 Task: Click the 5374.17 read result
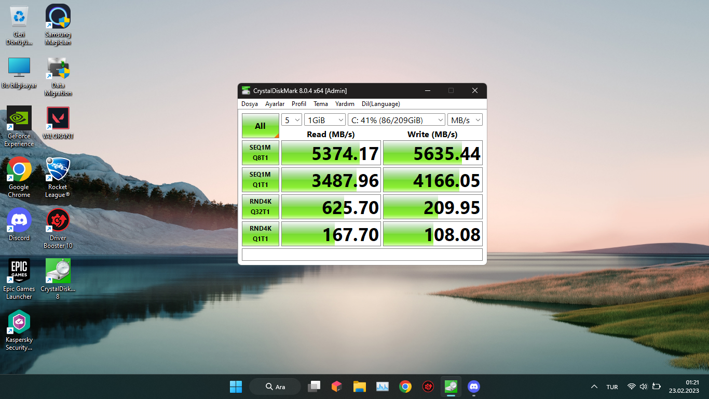[331, 153]
